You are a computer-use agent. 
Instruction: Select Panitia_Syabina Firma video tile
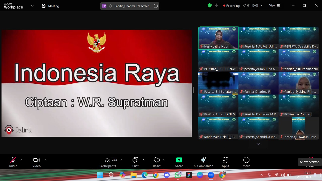299,83
